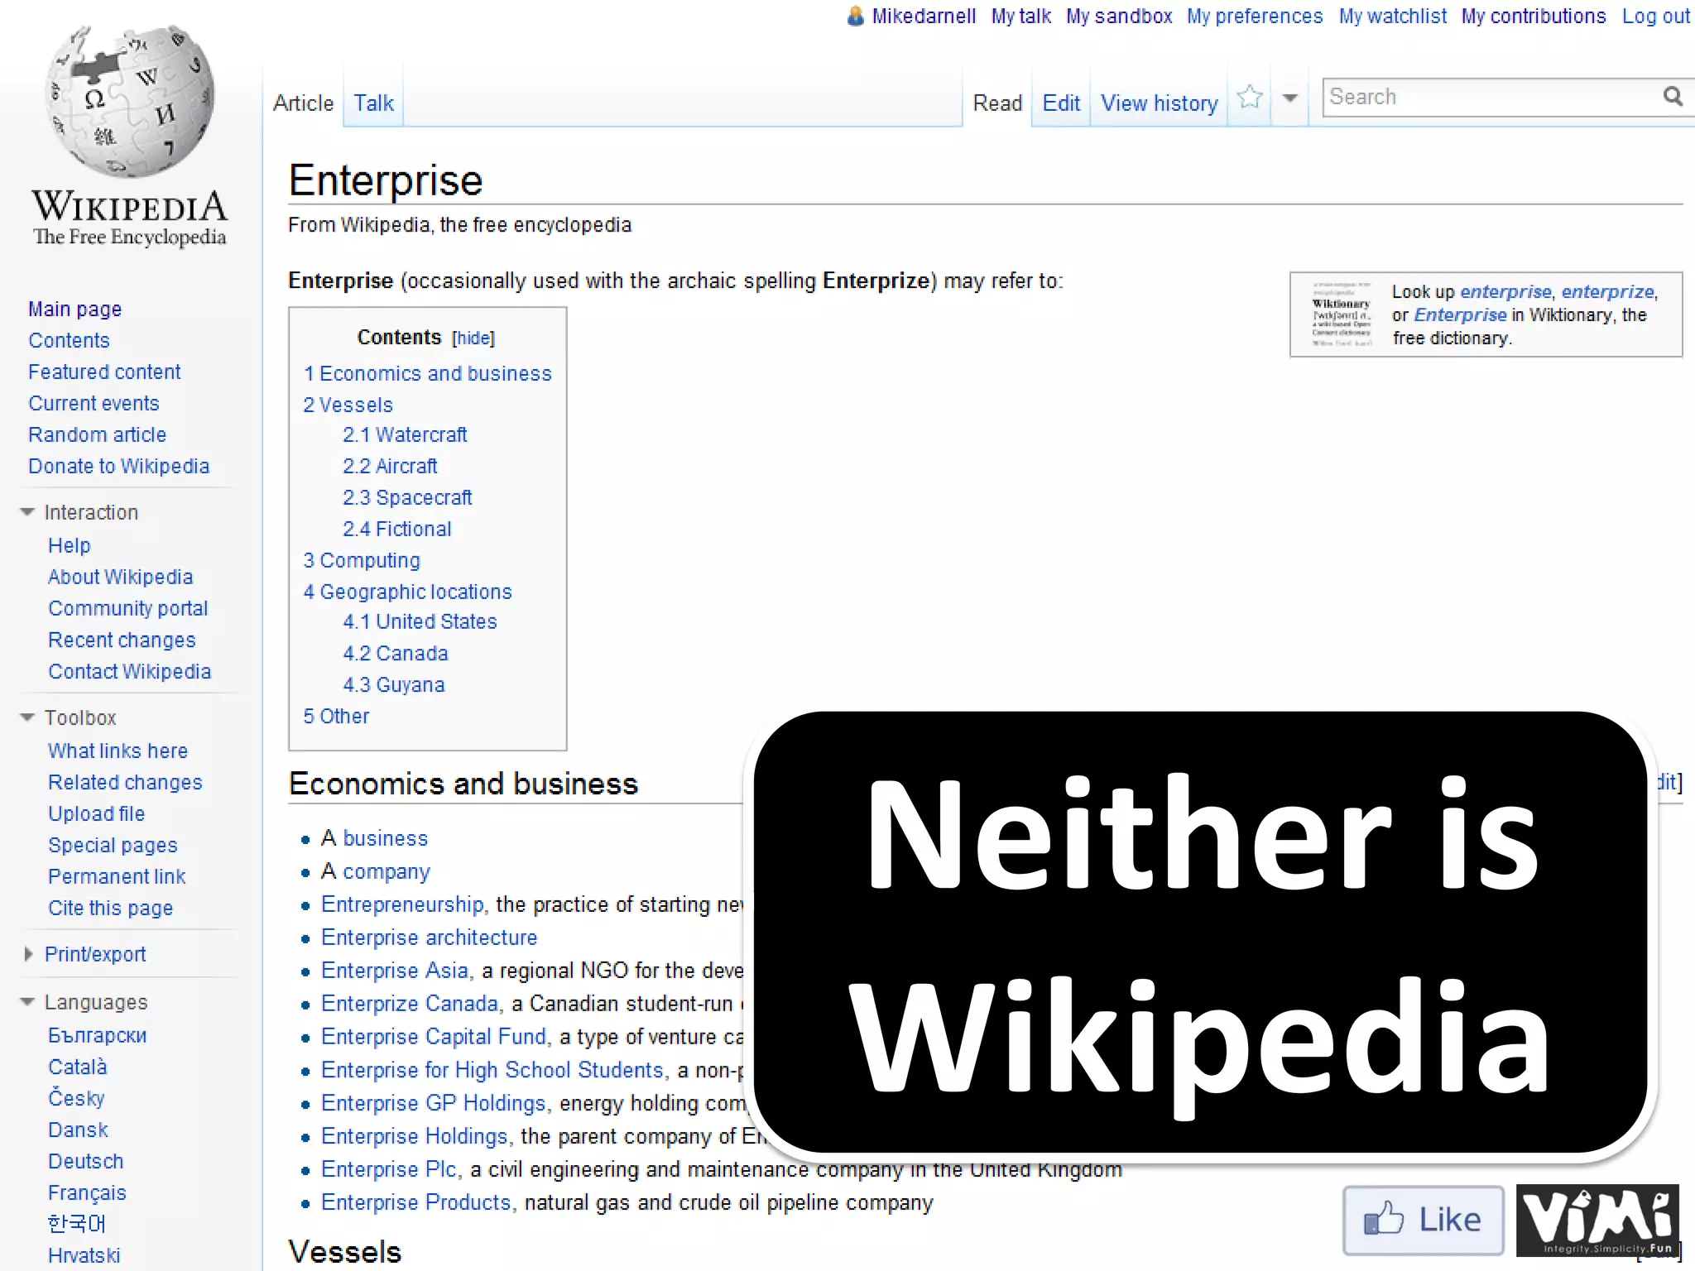1695x1271 pixels.
Task: Click the ViMi logo
Action: coord(1597,1221)
